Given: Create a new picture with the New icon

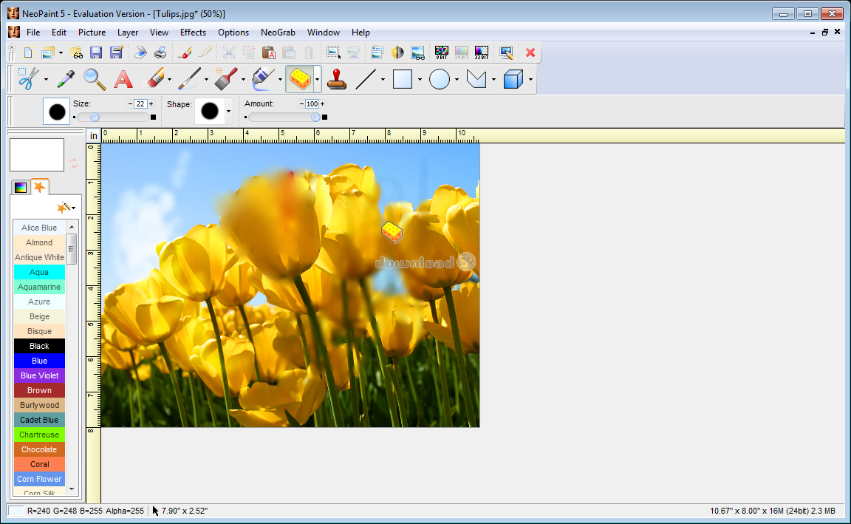Looking at the screenshot, I should tap(28, 52).
